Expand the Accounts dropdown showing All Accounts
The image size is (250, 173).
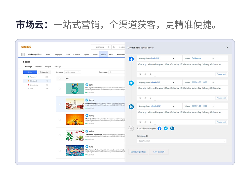tap(72, 72)
